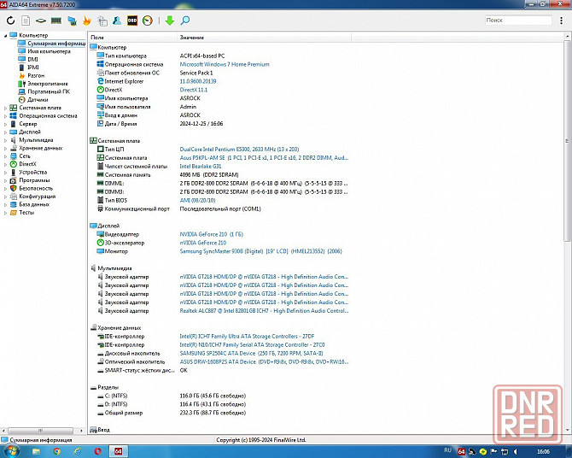Open the DirectX 11.1 link
572x458 pixels.
point(193,90)
